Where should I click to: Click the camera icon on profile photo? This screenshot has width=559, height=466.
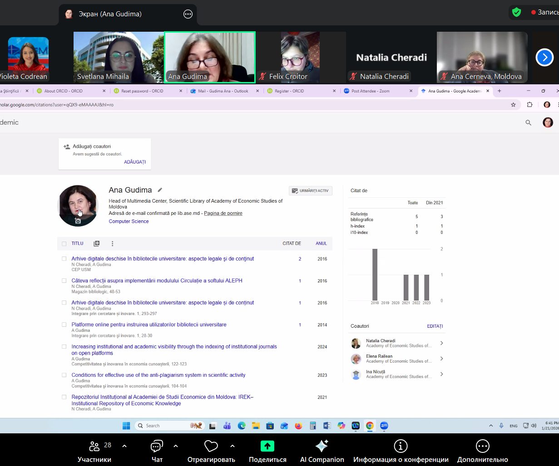point(78,221)
